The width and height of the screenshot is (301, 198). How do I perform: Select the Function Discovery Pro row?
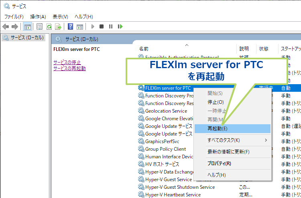(x=169, y=96)
